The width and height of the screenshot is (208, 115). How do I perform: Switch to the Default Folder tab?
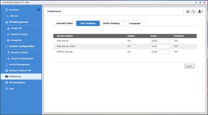[65, 23]
